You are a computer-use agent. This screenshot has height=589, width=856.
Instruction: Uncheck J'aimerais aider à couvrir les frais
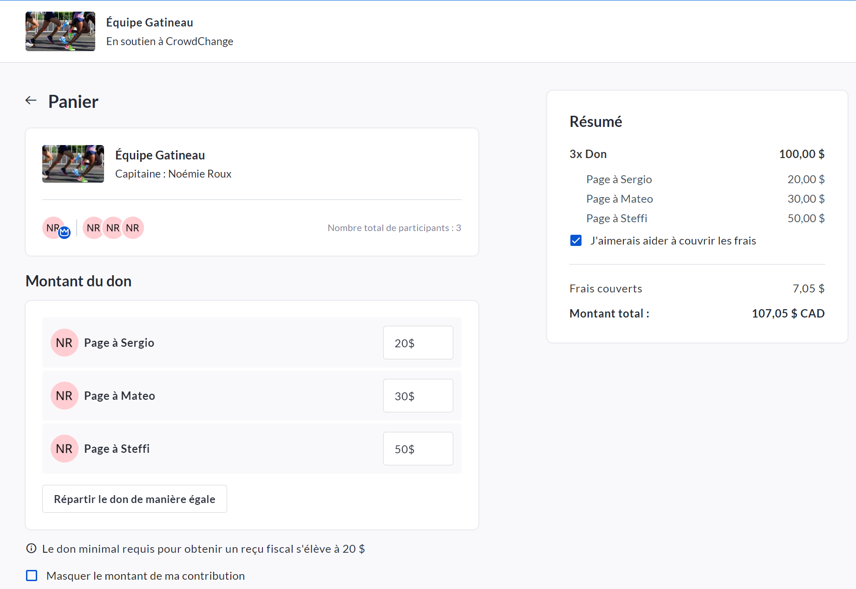tap(576, 240)
